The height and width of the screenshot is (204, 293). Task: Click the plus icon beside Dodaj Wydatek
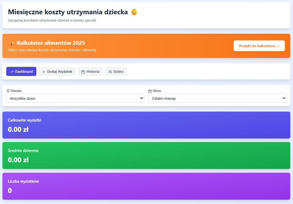(x=43, y=72)
